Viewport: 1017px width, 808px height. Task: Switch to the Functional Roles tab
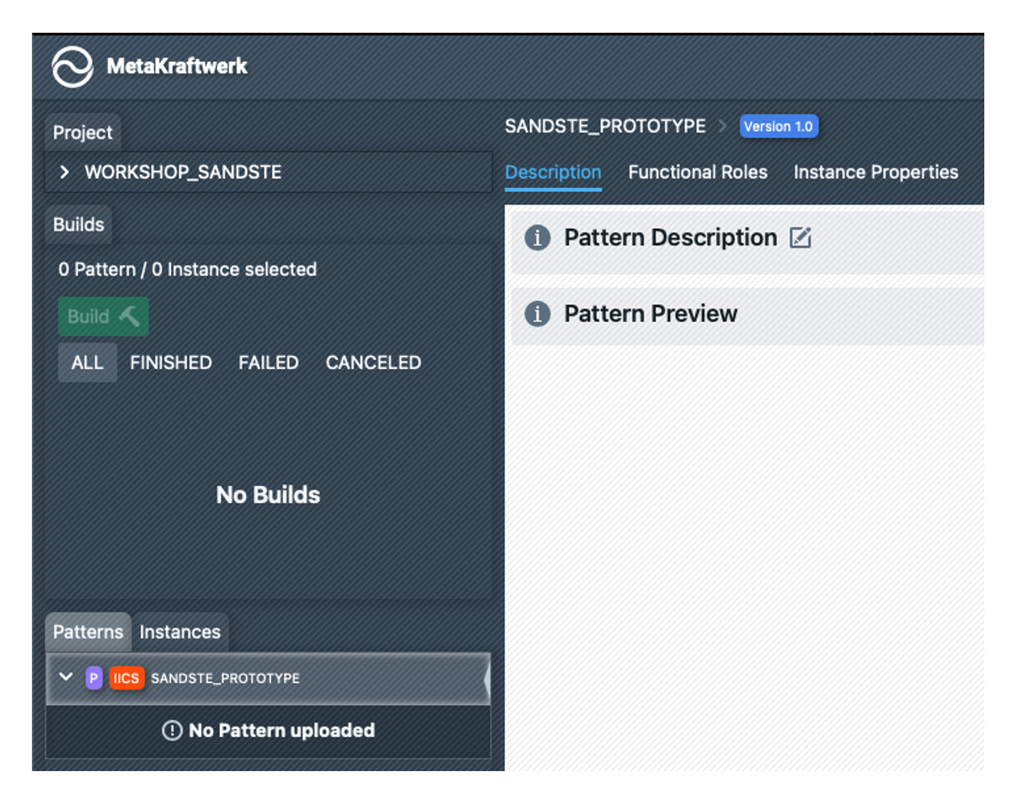(698, 173)
